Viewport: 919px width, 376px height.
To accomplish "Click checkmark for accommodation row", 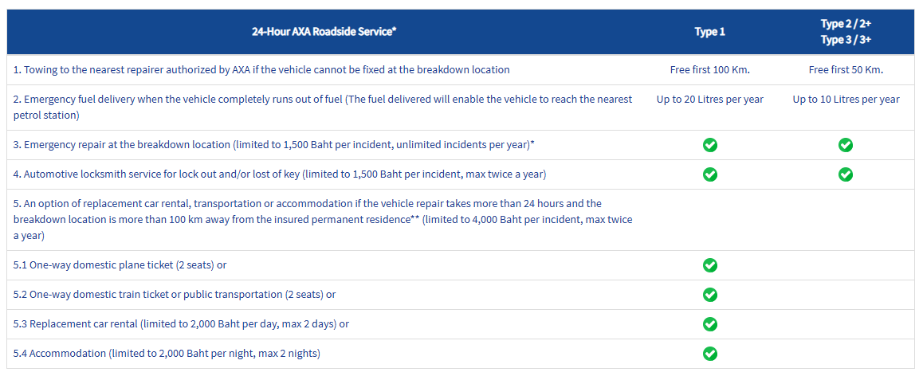I will click(710, 354).
